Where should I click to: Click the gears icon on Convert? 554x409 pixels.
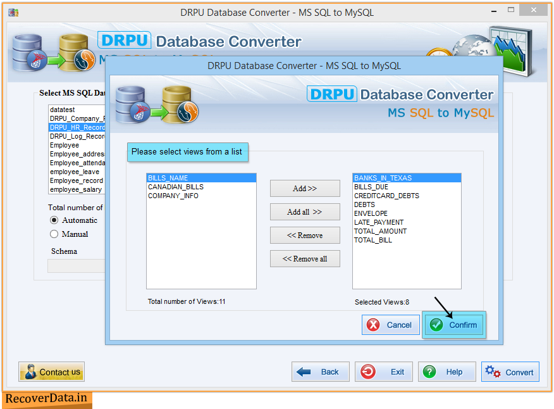(x=493, y=372)
